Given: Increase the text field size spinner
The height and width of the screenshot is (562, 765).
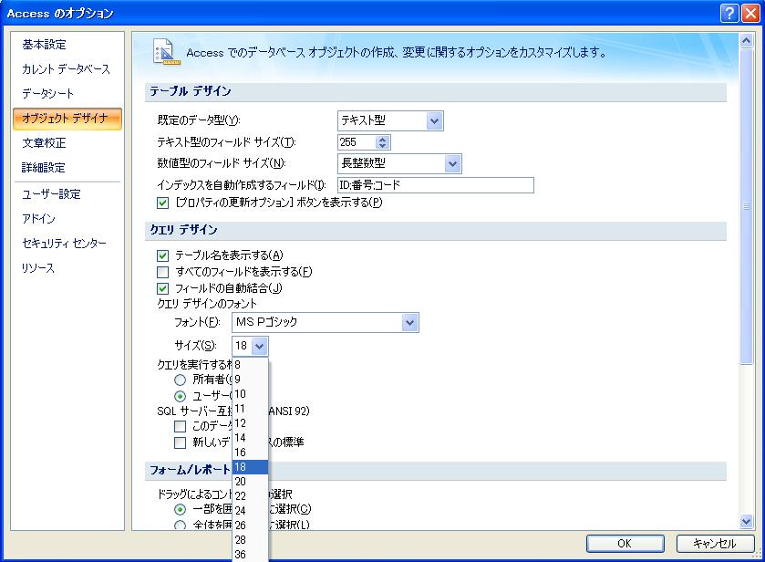Looking at the screenshot, I should (x=383, y=139).
